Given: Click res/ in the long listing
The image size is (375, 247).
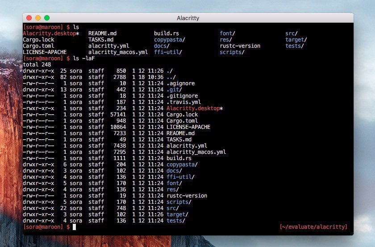Looking at the screenshot, I should click(173, 189).
